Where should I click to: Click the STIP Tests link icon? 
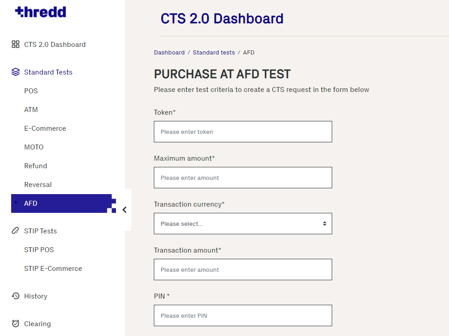click(x=15, y=231)
